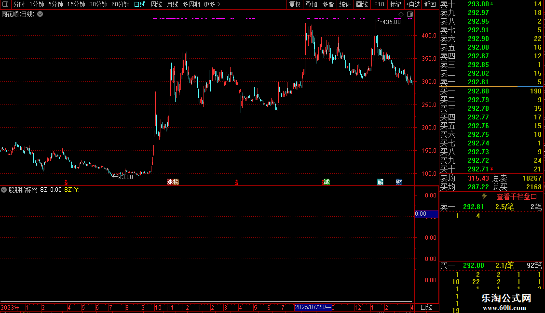
Task: Open the 同花顺(日线) indicator dropdown arrow
Action: coord(41,14)
